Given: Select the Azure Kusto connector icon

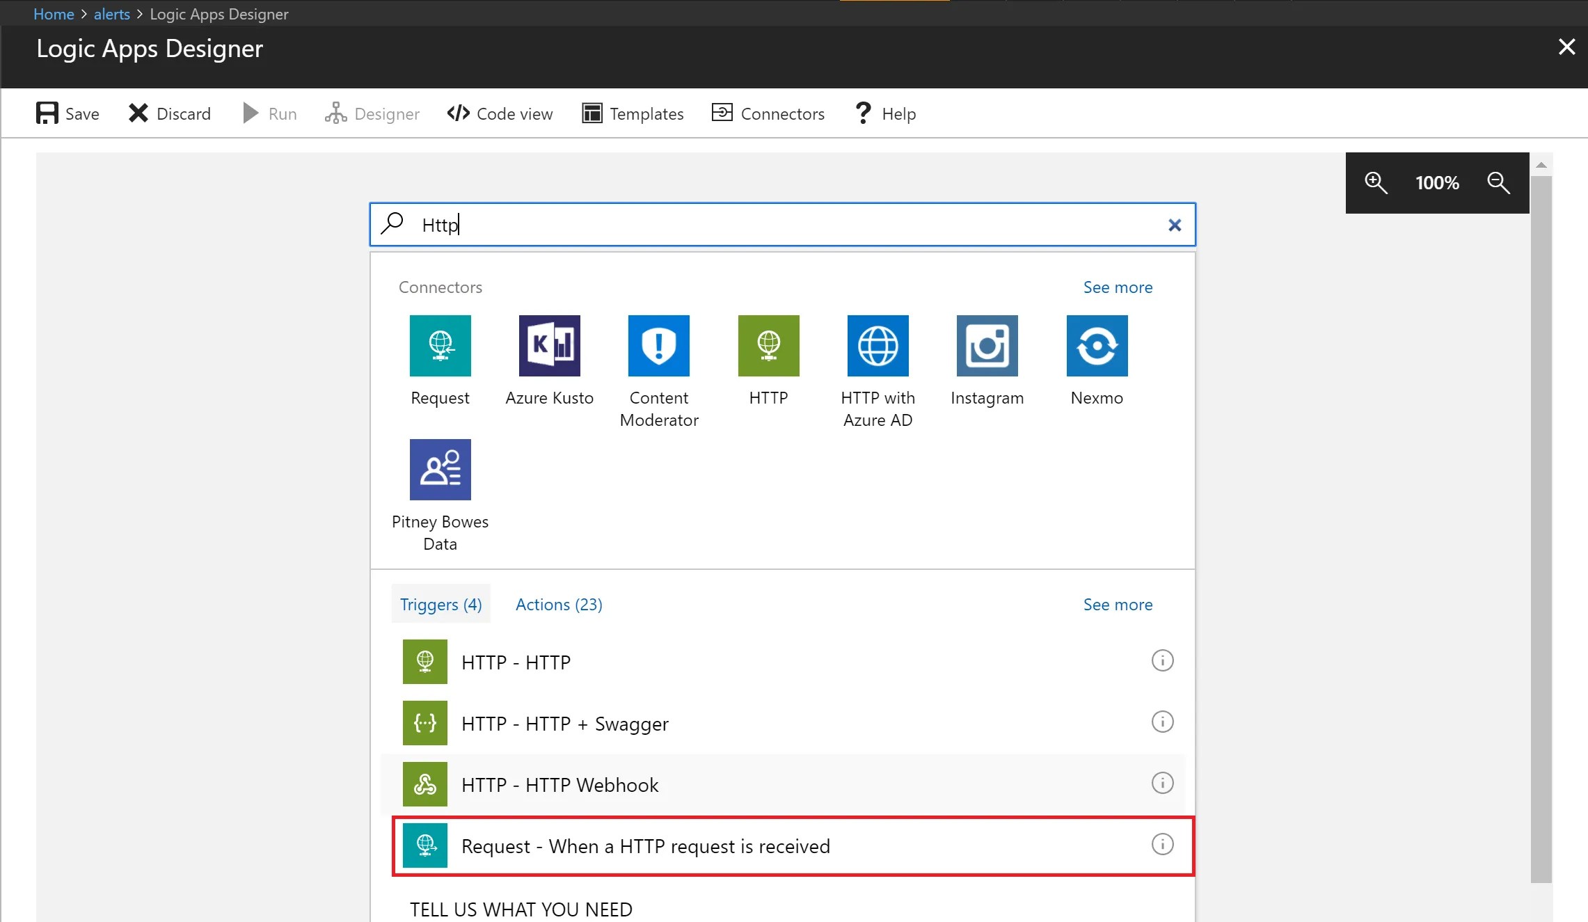Looking at the screenshot, I should 550,346.
